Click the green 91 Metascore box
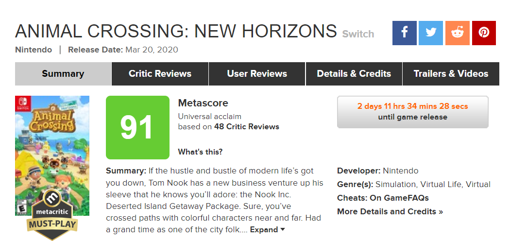Viewport: 510px width, 241px height. tap(137, 127)
